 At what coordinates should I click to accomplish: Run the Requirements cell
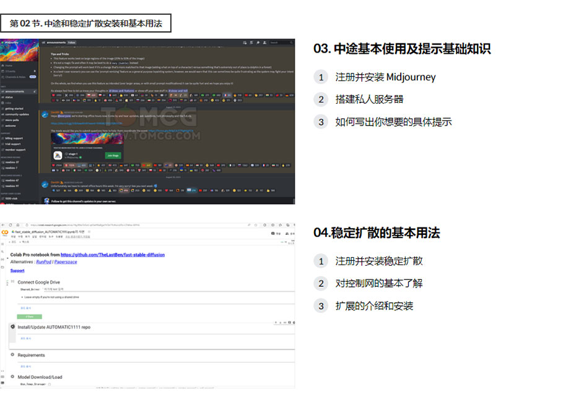pyautogui.click(x=12, y=355)
